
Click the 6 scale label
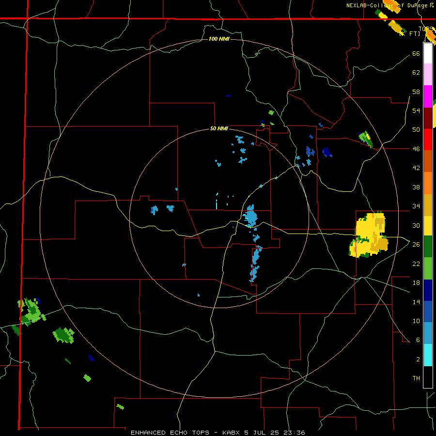click(418, 340)
